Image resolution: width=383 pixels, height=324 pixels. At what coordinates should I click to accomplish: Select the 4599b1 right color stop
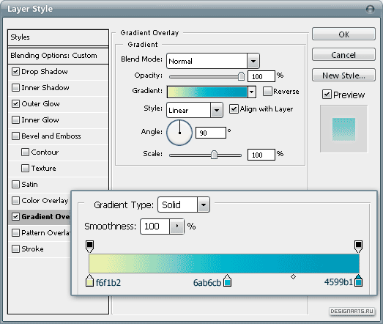pyautogui.click(x=358, y=281)
